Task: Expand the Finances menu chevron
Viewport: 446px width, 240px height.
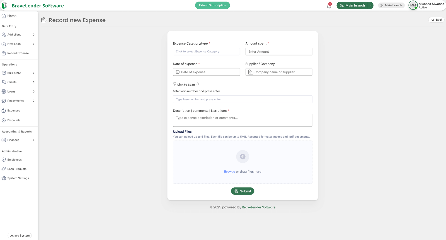Action: 33,140
